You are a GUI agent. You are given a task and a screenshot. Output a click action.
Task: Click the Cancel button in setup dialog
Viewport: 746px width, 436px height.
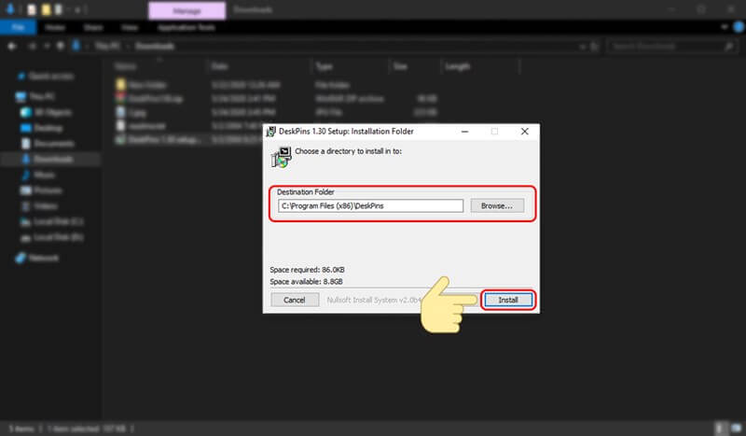click(x=295, y=300)
